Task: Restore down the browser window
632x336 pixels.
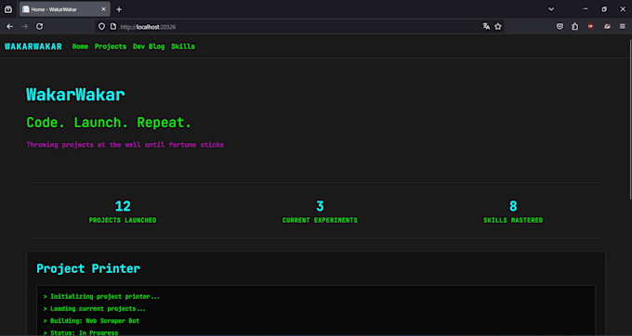Action: click(x=604, y=9)
